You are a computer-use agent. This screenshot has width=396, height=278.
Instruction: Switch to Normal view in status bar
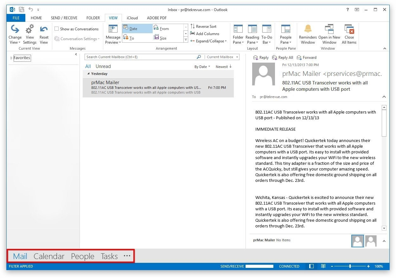(311, 266)
